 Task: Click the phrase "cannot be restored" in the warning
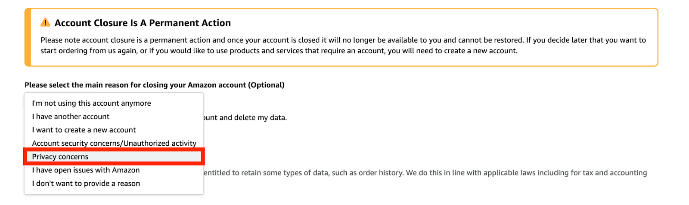(491, 40)
